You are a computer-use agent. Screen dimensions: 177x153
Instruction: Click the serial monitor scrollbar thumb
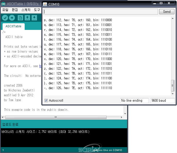point(173,86)
